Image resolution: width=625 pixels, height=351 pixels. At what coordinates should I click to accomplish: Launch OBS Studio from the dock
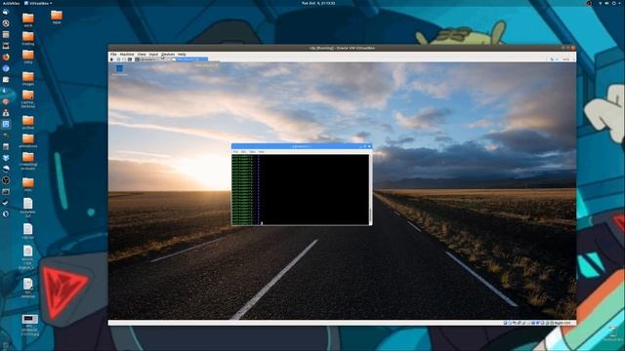[x=6, y=180]
